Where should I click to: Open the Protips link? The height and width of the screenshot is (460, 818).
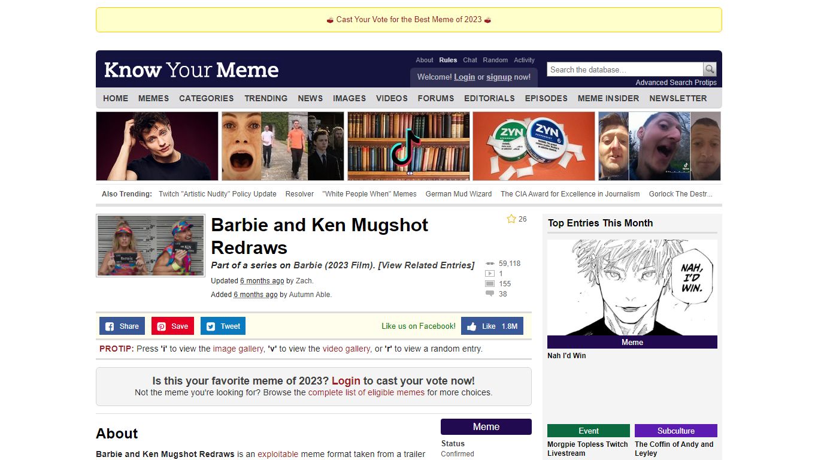(706, 83)
